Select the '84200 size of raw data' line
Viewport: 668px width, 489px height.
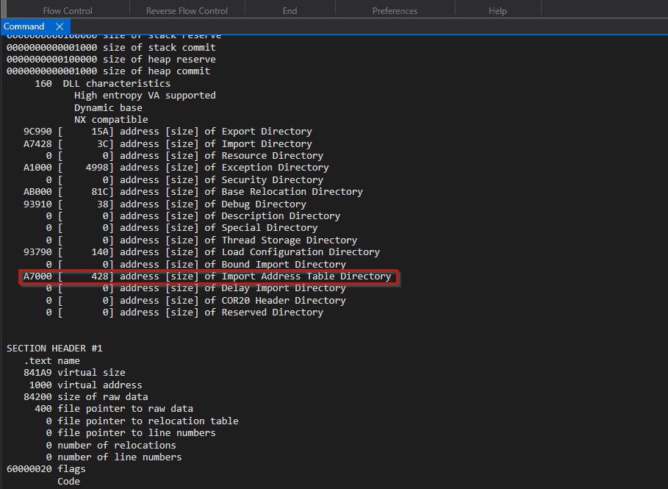pos(86,397)
